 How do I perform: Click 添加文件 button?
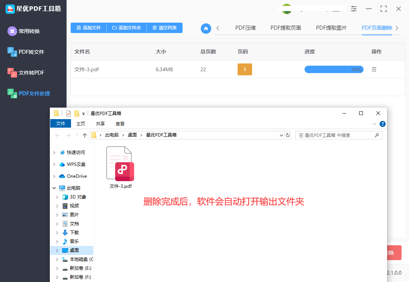tap(89, 28)
